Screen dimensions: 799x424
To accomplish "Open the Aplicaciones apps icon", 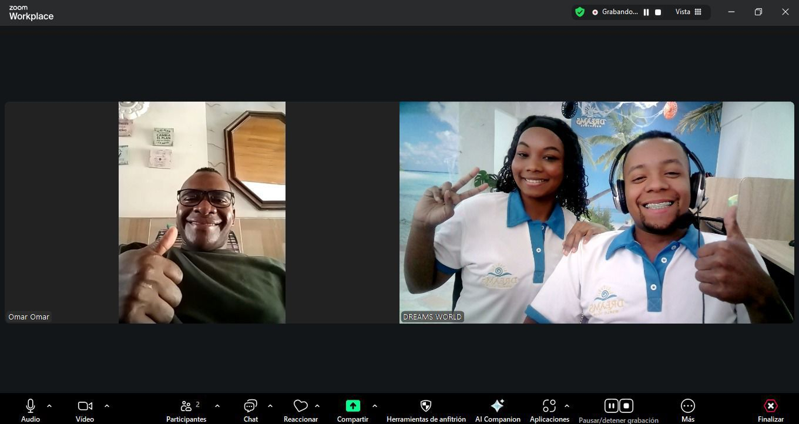I will [549, 406].
